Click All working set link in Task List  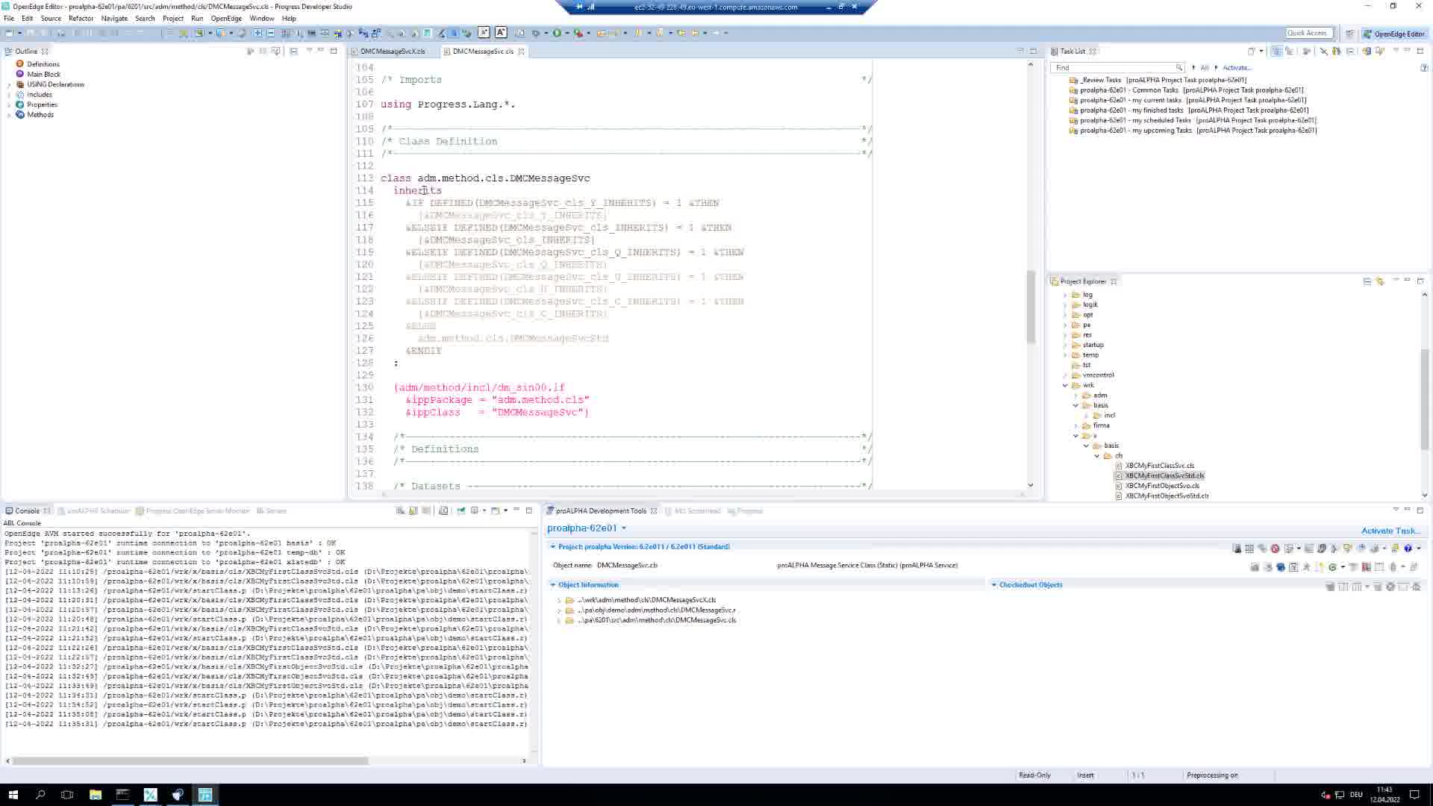1204,68
